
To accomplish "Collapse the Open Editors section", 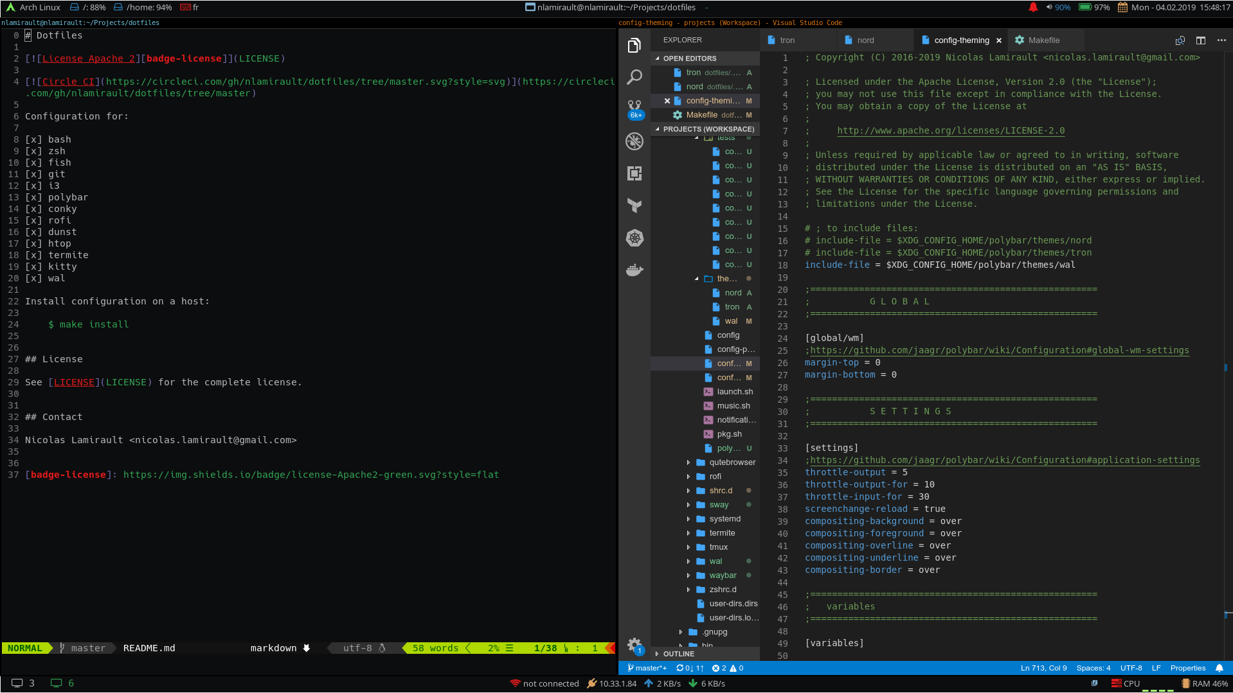I will click(x=705, y=58).
